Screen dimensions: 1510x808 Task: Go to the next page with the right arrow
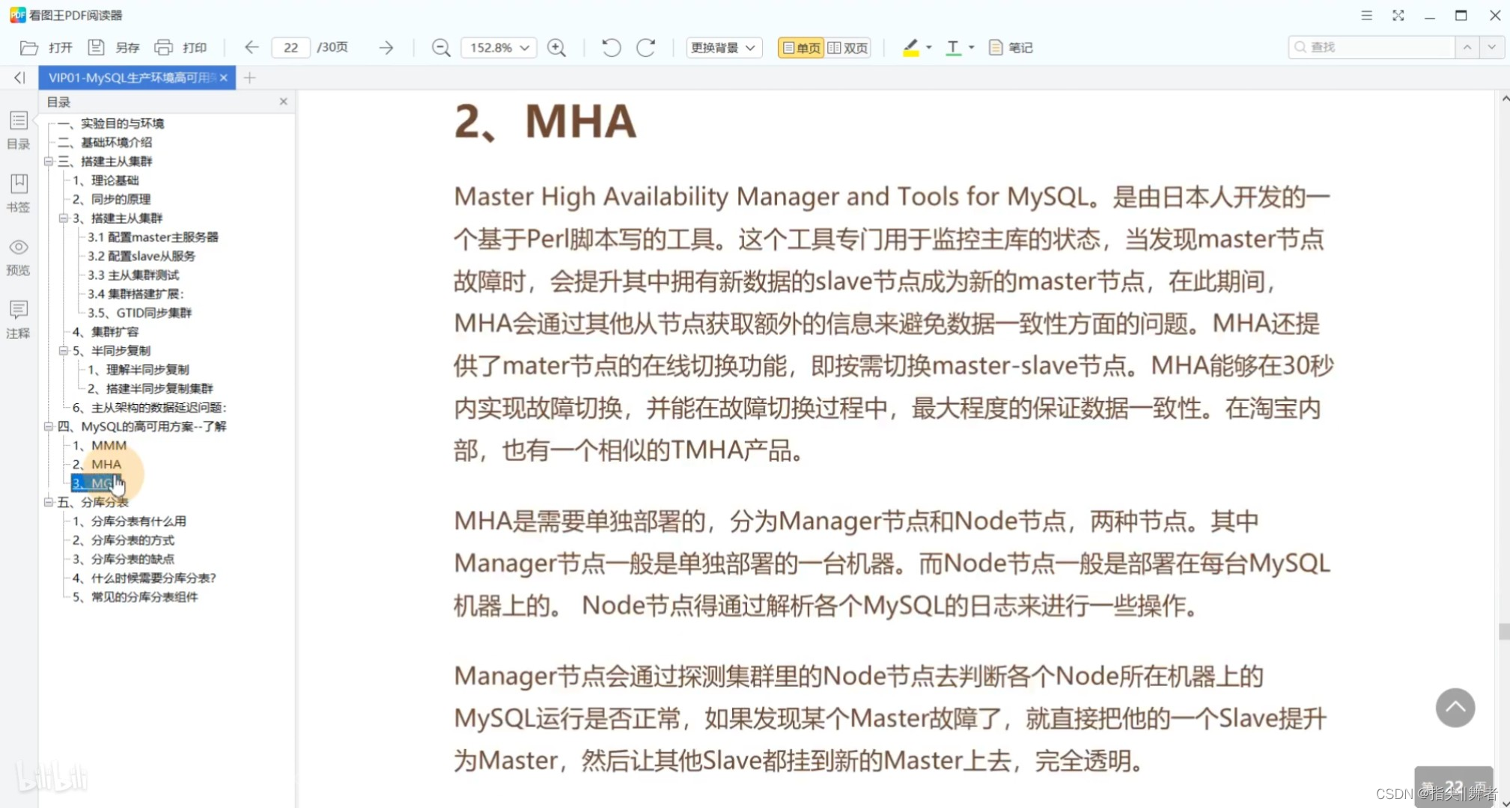tap(386, 48)
